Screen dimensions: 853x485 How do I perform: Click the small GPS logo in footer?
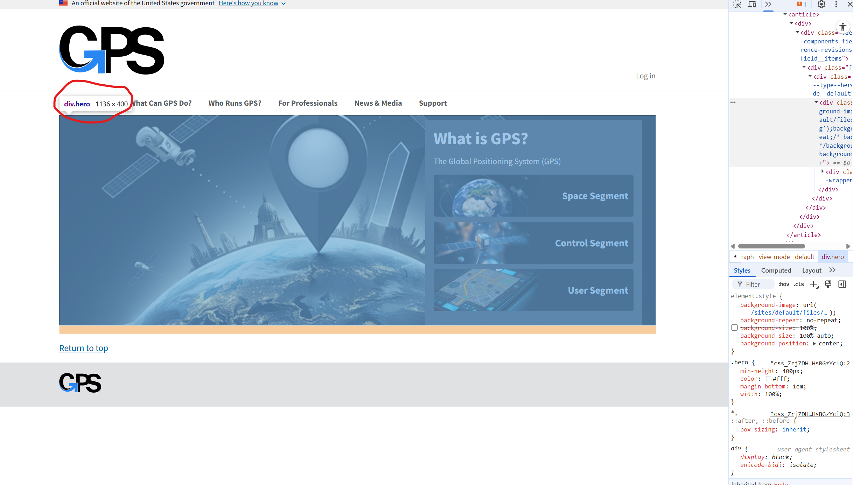[80, 383]
